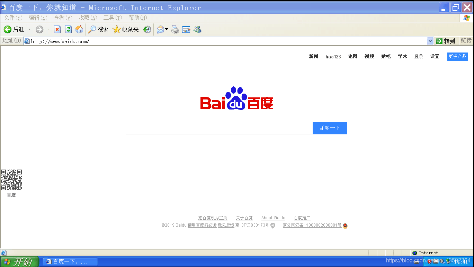
Task: Click the 百度推广 link
Action: point(302,218)
